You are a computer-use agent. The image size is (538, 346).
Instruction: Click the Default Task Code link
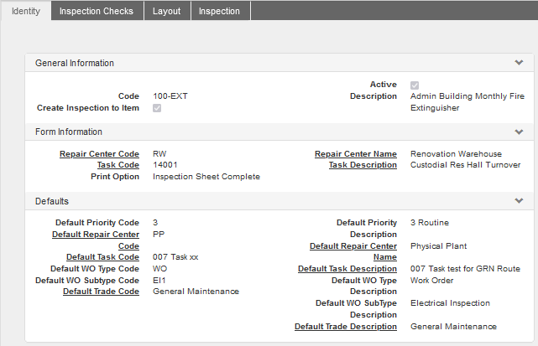tap(102, 257)
